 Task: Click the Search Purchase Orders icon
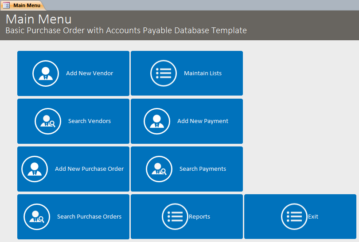point(37,217)
